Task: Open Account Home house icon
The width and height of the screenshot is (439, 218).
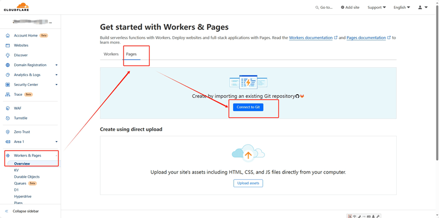Action: [x=8, y=36]
